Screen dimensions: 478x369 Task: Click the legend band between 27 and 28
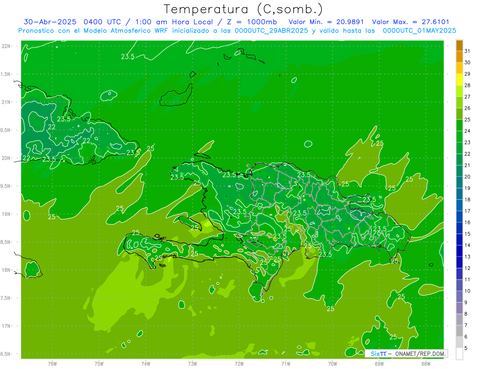pos(459,91)
